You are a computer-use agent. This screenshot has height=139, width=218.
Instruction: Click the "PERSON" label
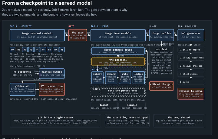click(x=96, y=89)
